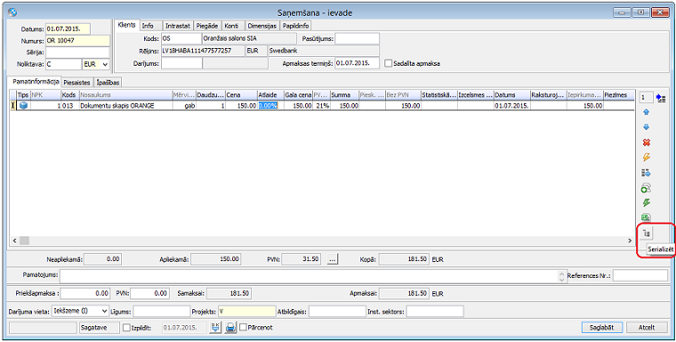676x342 pixels.
Task: Click the green spreadsheet export icon
Action: coord(647,218)
